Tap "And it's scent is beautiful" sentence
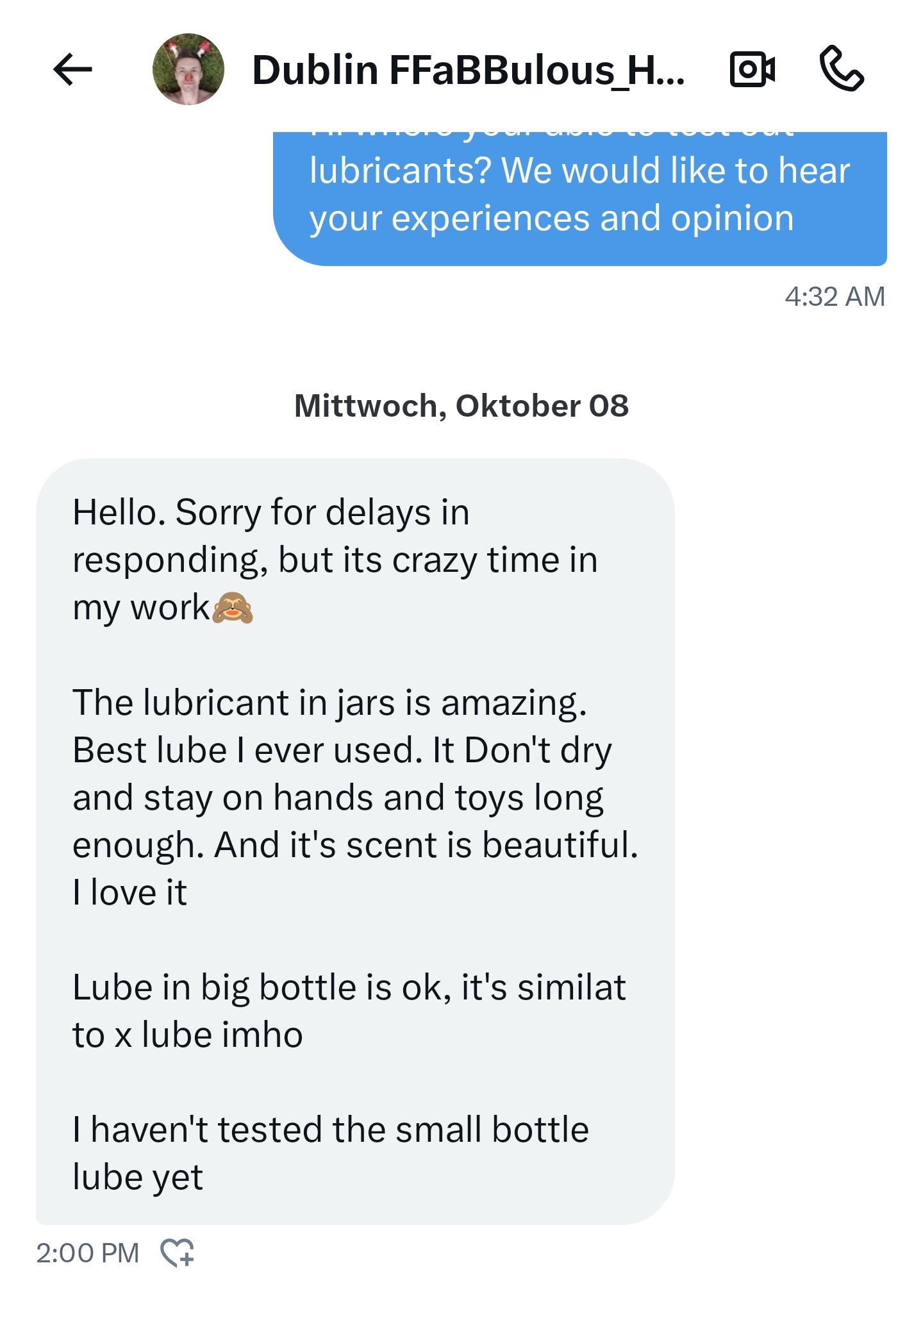Viewport: 923px width, 1320px height. (x=426, y=845)
